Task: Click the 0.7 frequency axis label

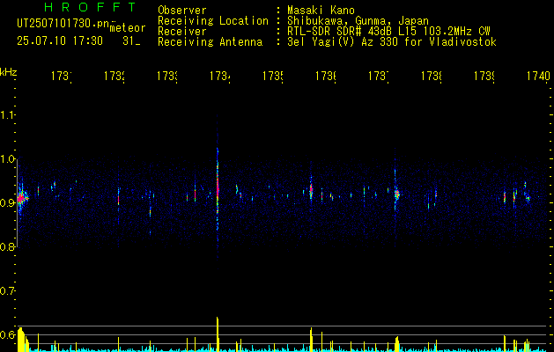Action: click(7, 290)
